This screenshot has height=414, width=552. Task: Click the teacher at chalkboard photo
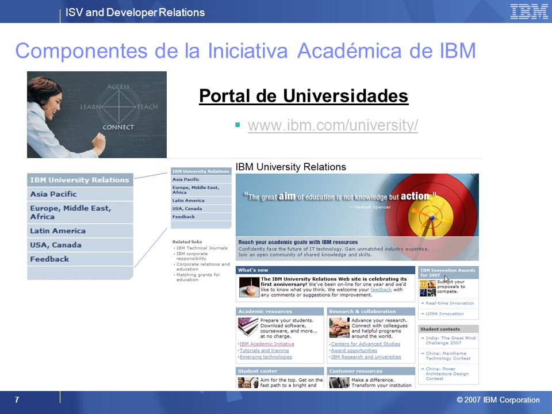click(x=97, y=114)
